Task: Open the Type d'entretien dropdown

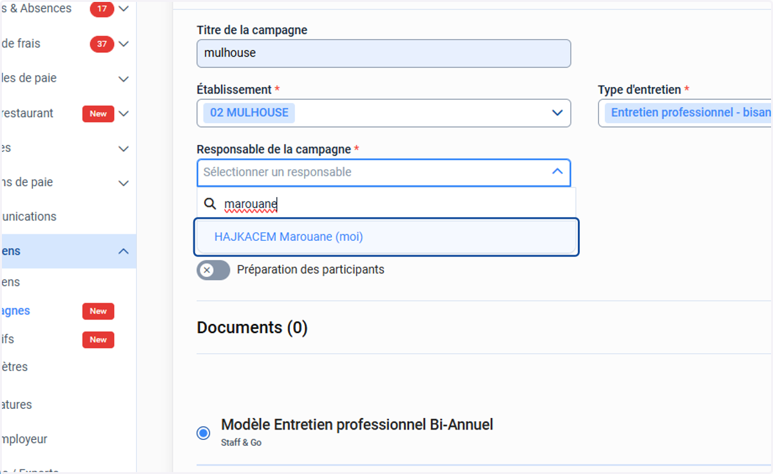Action: (685, 113)
